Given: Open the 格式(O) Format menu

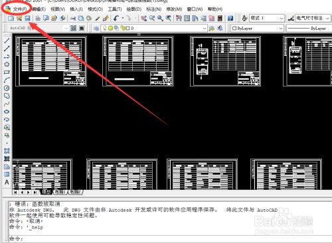Looking at the screenshot, I should point(95,9).
